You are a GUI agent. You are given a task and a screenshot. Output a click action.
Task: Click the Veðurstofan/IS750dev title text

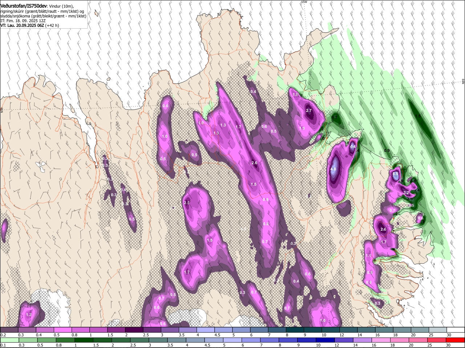[24, 6]
